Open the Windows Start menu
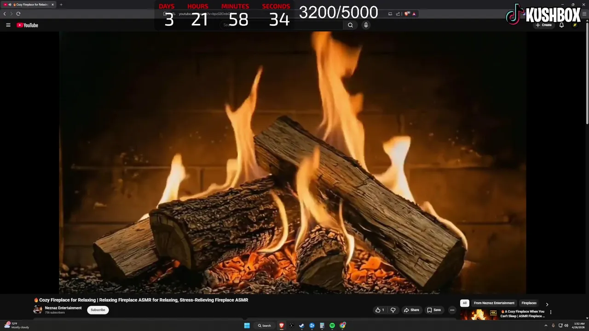 tap(247, 325)
